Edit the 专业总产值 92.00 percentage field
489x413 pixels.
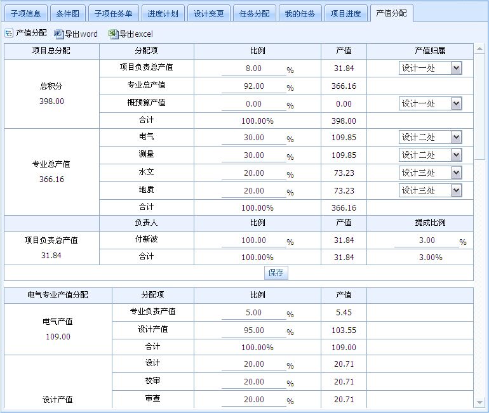tap(253, 86)
